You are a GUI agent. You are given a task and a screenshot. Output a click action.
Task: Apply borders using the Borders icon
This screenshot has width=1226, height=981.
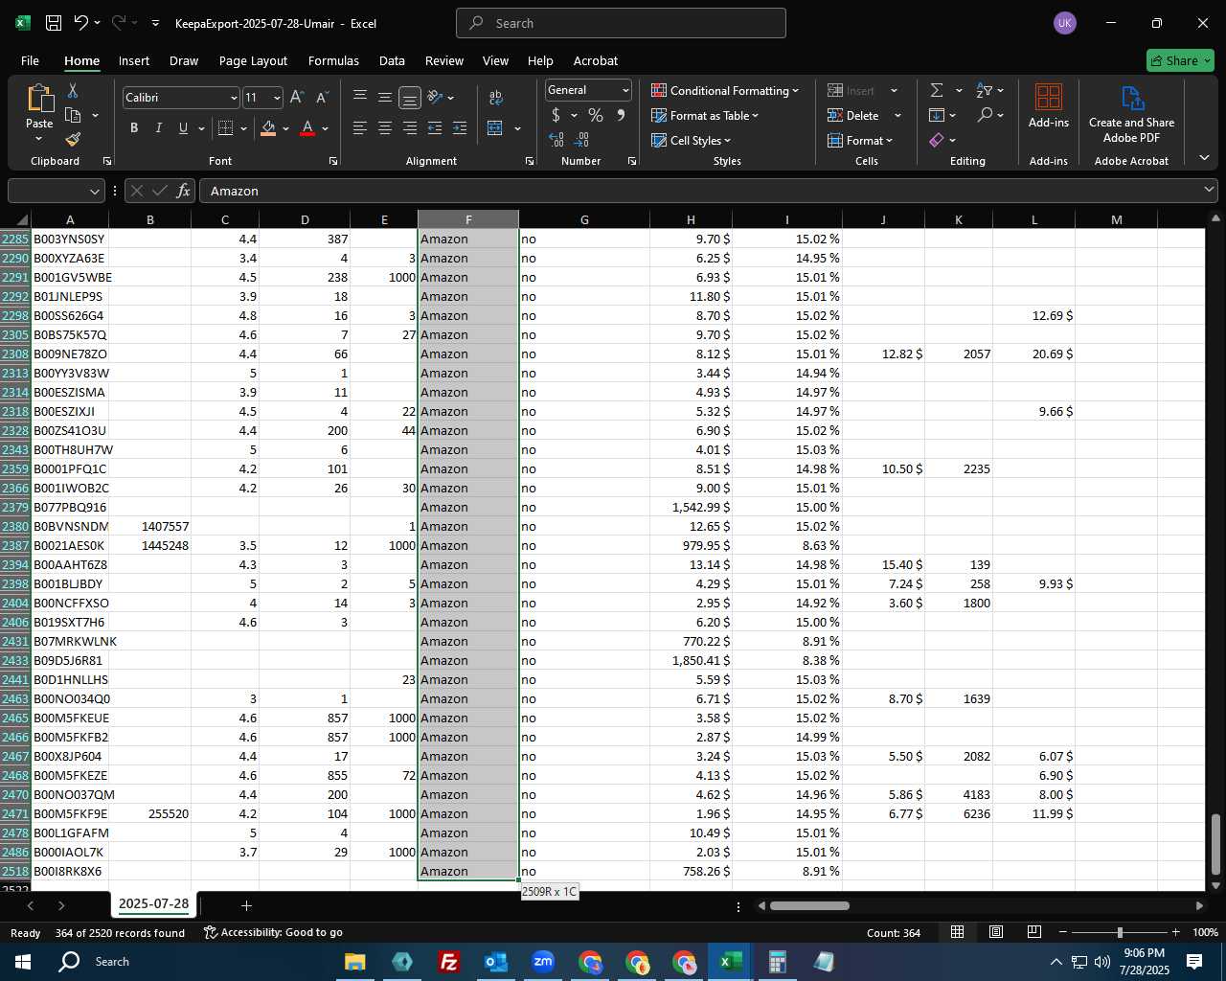[x=226, y=128]
